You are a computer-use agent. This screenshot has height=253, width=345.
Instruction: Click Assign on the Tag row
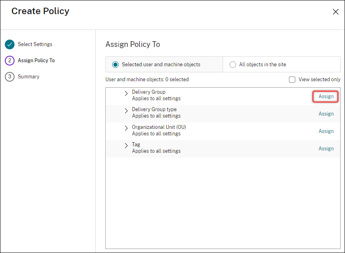coord(326,148)
